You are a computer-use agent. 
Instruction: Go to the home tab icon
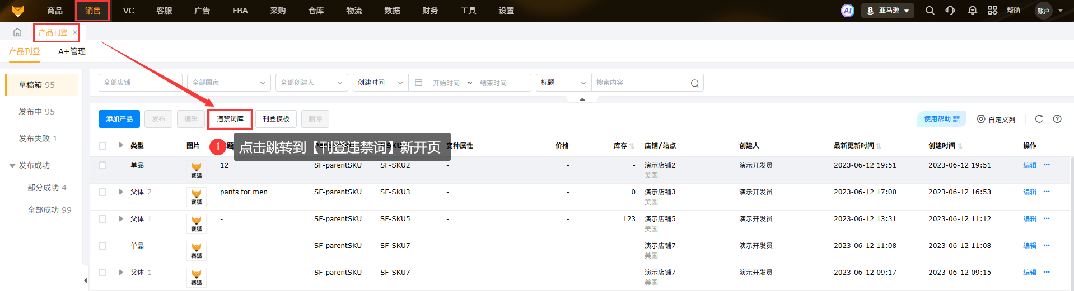tap(17, 32)
